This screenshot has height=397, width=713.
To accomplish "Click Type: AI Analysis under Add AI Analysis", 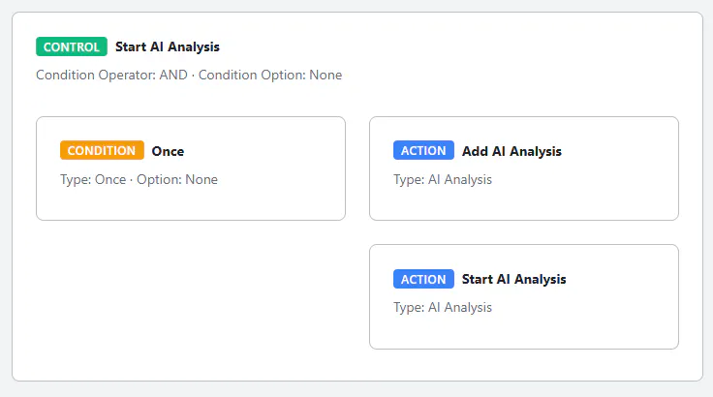I will [x=443, y=180].
